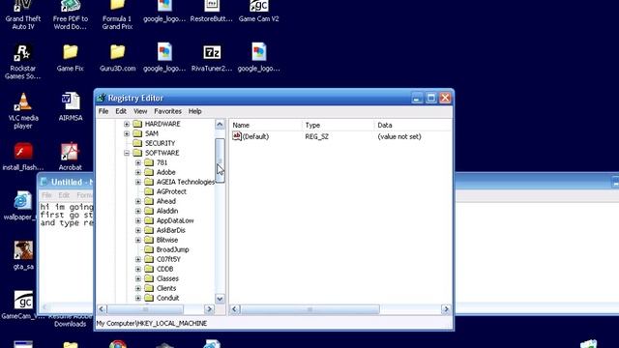Click values pane scroll left arrow

click(x=234, y=309)
